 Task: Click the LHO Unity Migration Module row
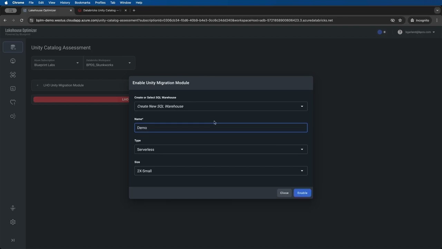(80, 85)
